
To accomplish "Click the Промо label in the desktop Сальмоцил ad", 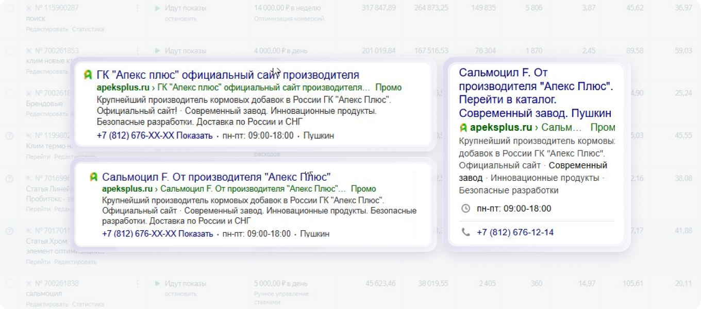I will [x=363, y=188].
